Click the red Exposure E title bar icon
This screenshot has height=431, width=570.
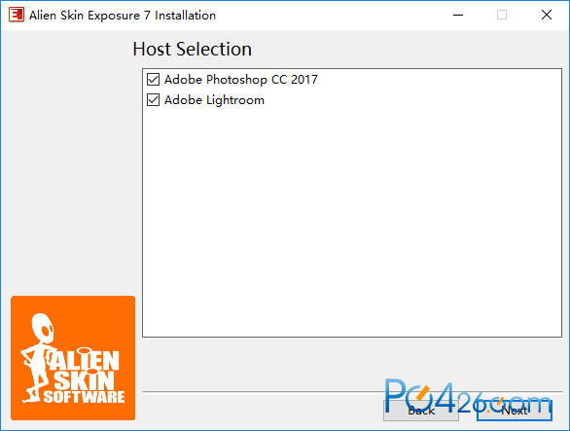point(17,15)
